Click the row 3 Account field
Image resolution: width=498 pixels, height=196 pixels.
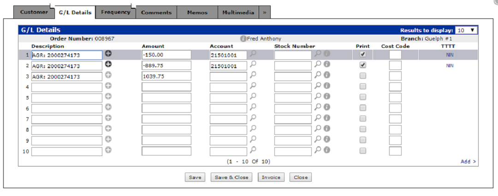[x=228, y=76]
